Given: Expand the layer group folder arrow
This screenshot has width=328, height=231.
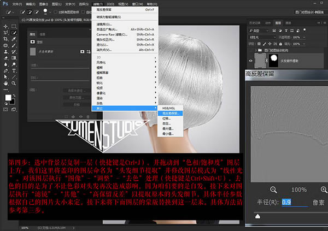Looking at the screenshot, I should (256, 50).
